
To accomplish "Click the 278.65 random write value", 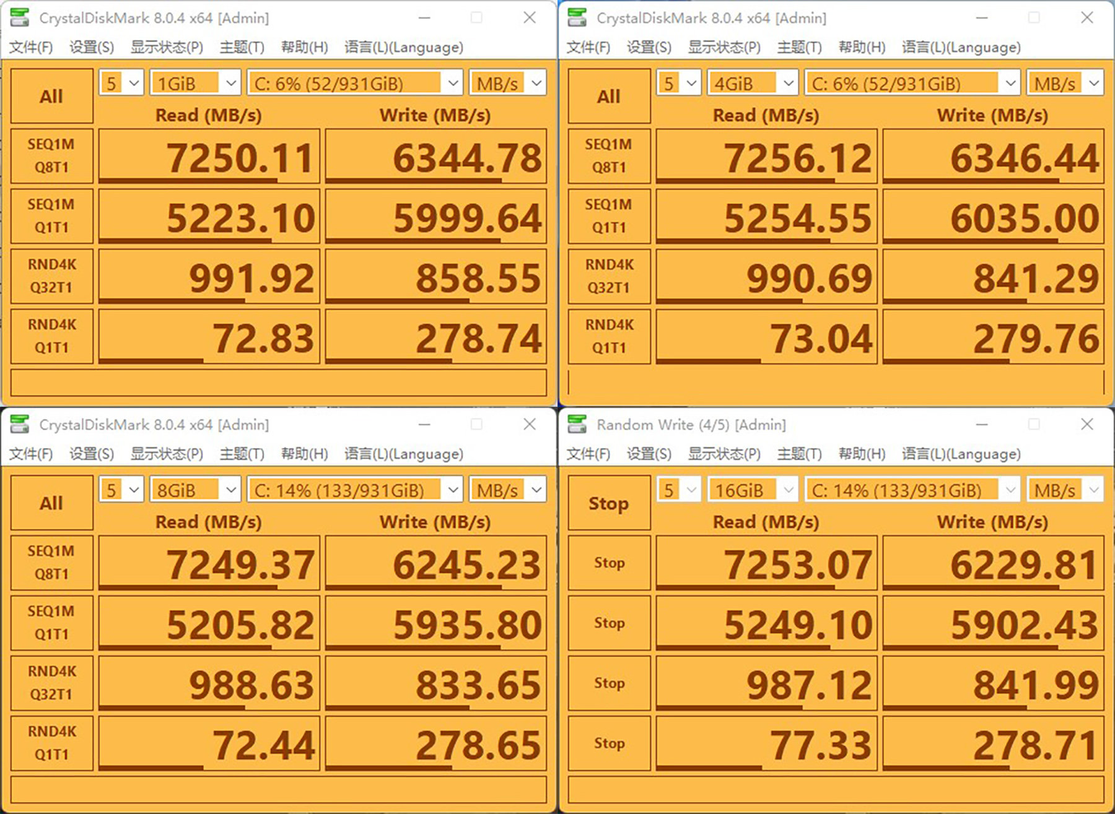I will [x=436, y=743].
